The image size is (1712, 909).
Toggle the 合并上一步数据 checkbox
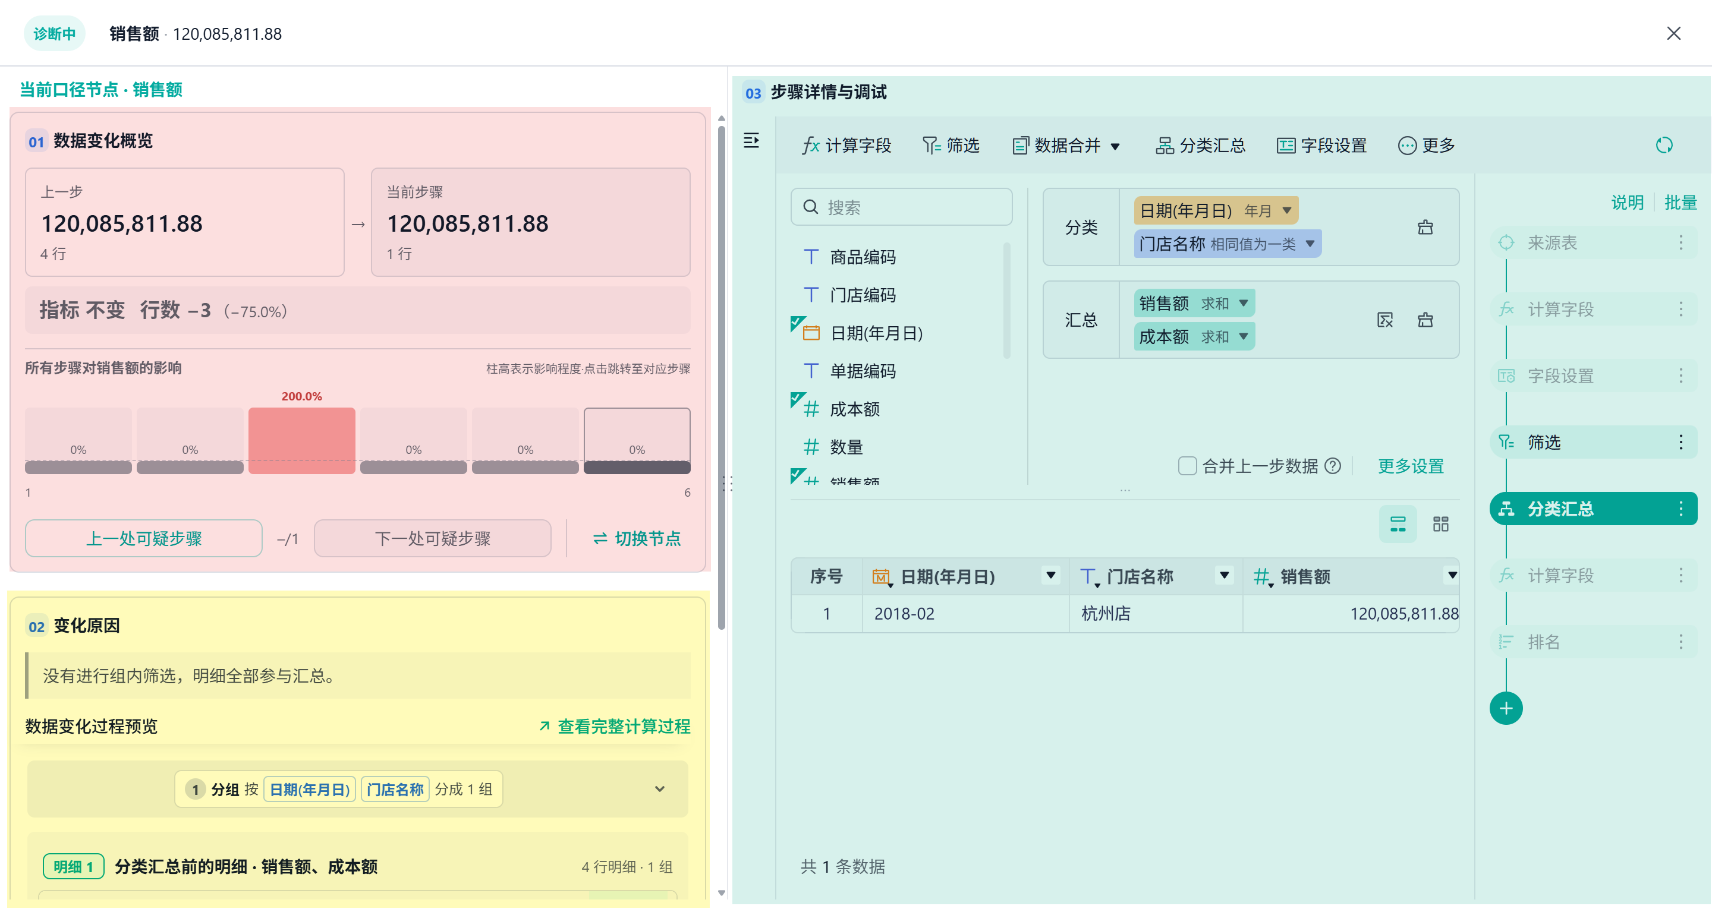pyautogui.click(x=1187, y=466)
